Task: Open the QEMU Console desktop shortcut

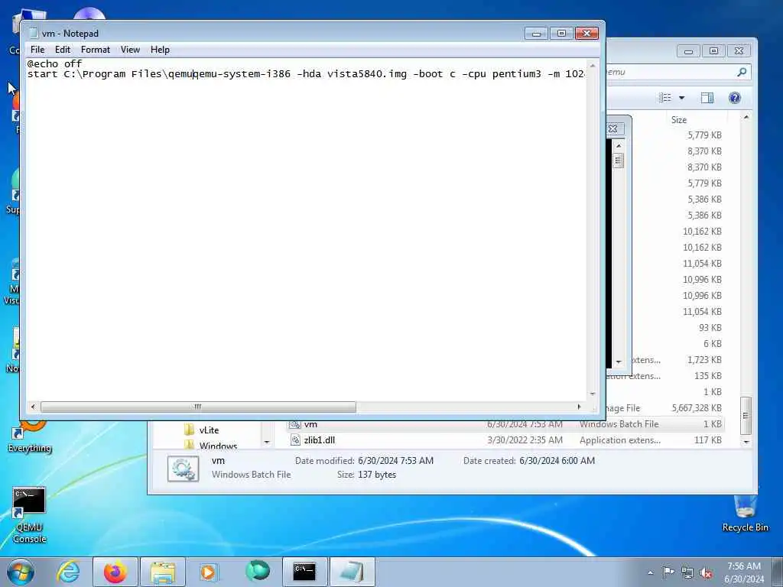Action: (30, 515)
